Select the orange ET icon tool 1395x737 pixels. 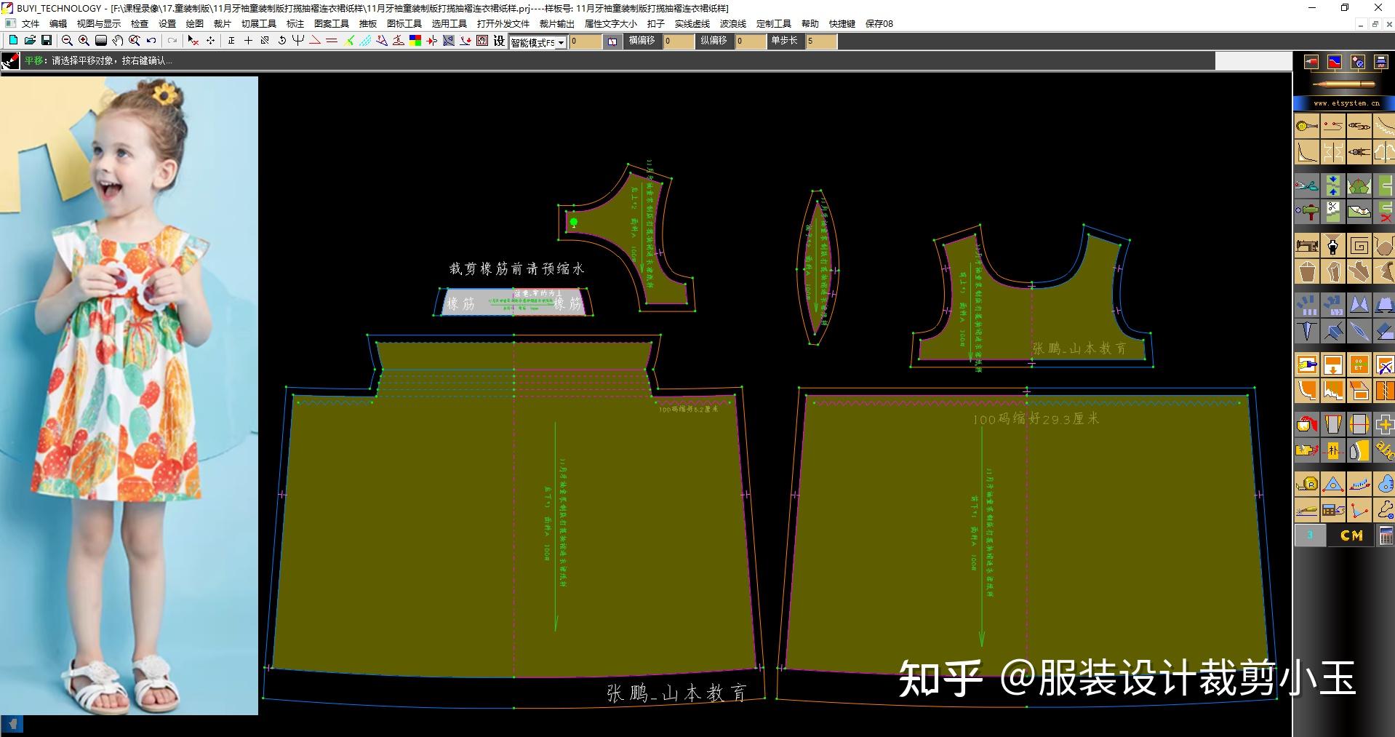tap(1359, 364)
